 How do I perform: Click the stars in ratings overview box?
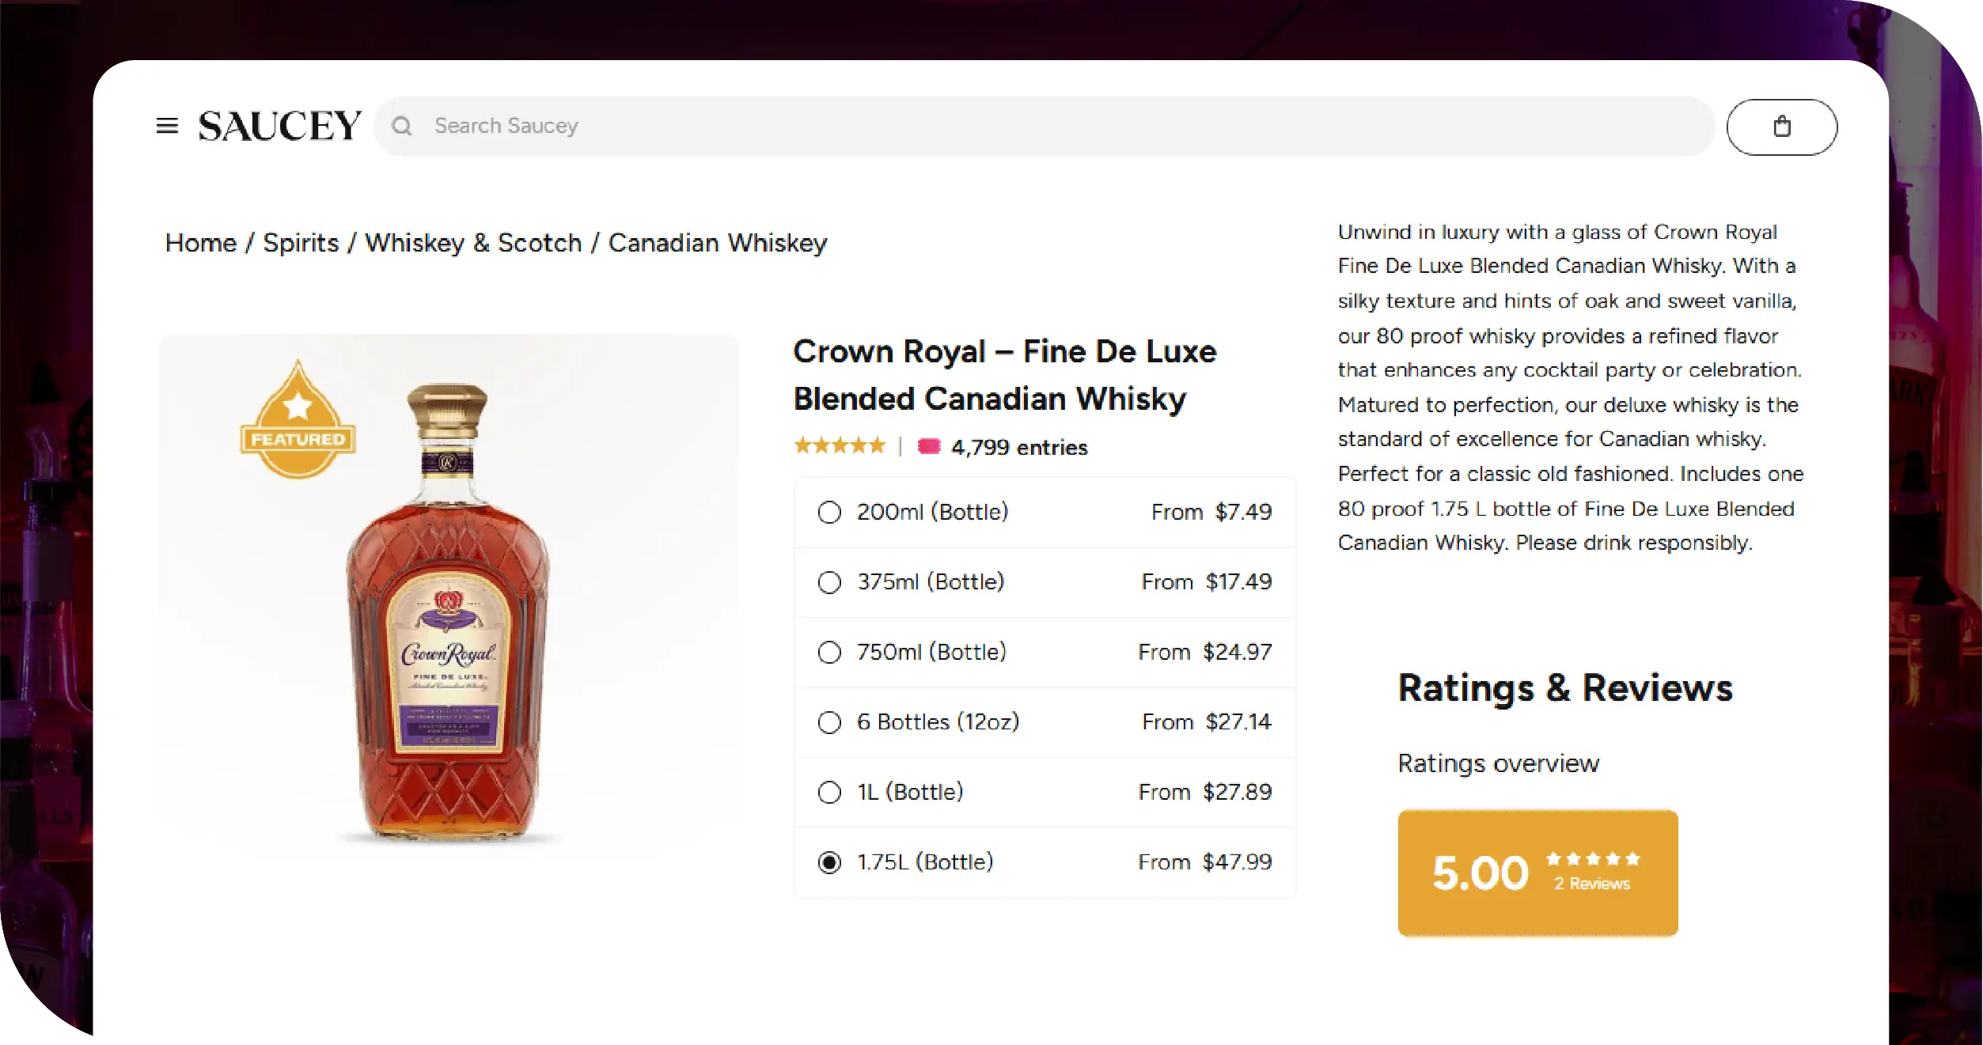click(1592, 859)
